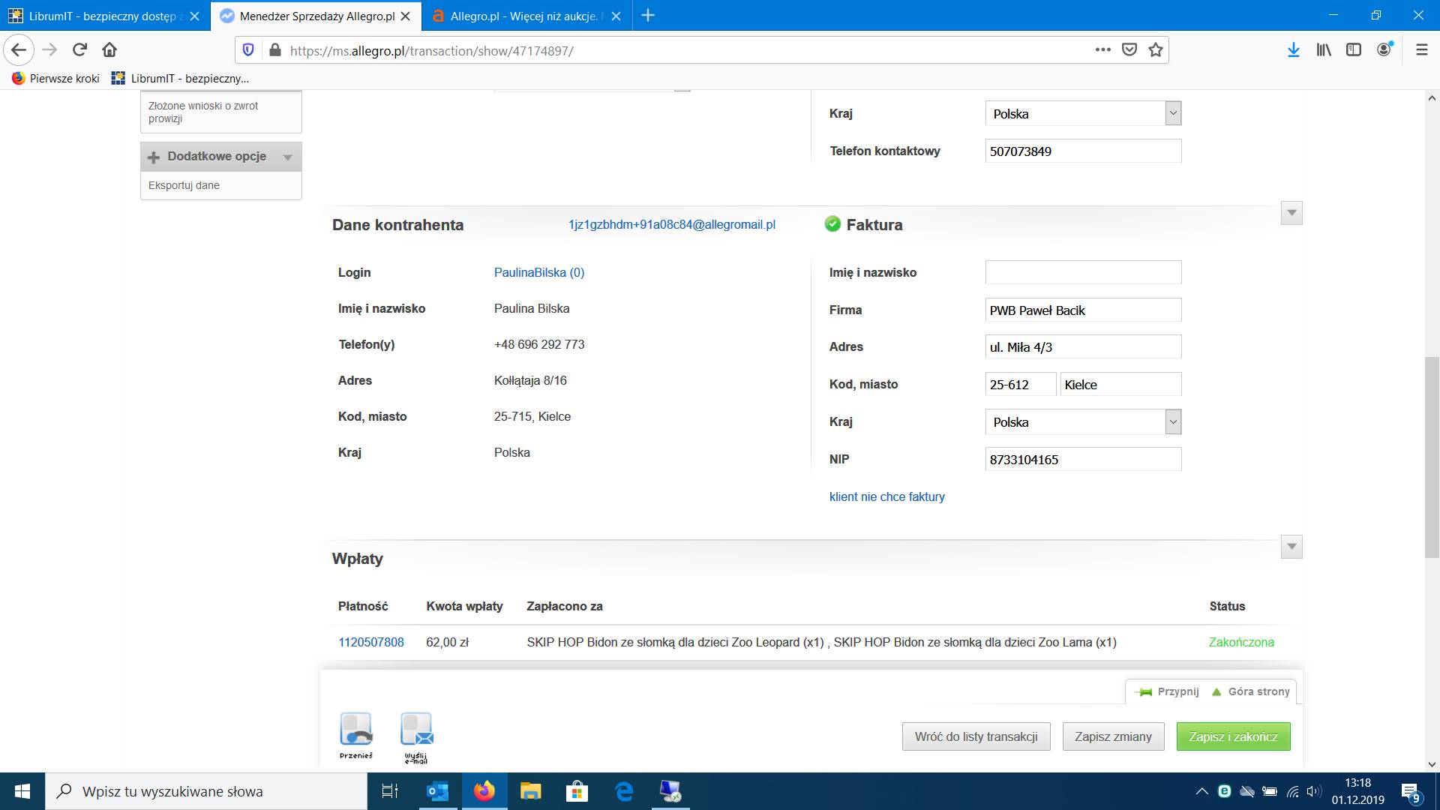Click the Przenieś transfer icon
This screenshot has height=810, width=1440.
(355, 730)
